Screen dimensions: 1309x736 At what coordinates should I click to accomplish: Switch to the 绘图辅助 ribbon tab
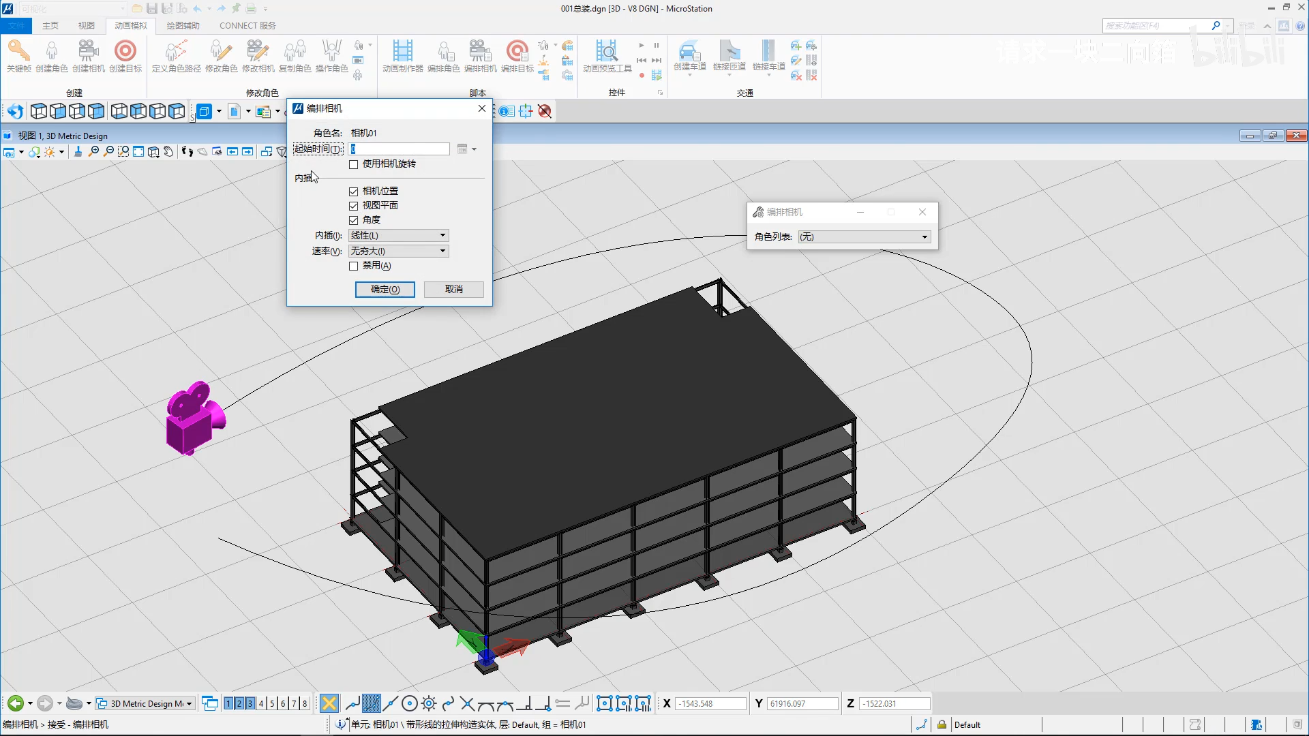183,25
